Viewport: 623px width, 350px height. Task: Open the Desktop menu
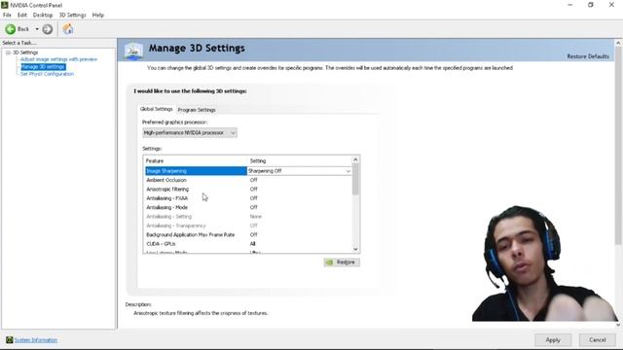43,16
